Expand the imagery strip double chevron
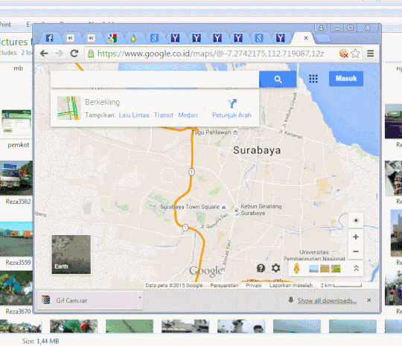The width and height of the screenshot is (402, 346). 356,269
